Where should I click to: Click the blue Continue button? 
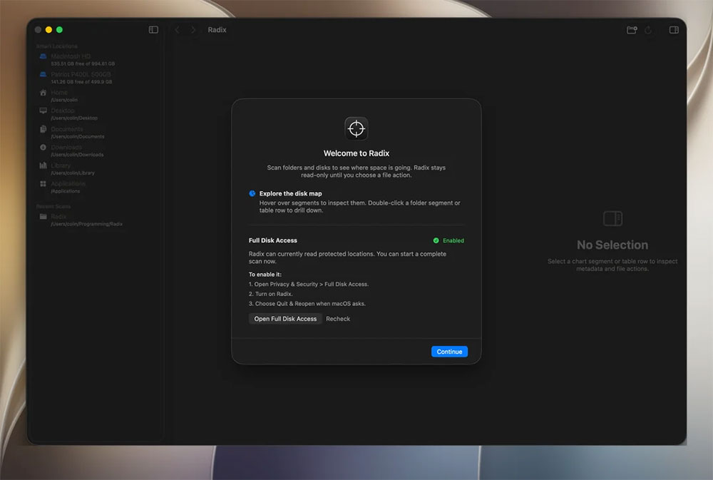pyautogui.click(x=449, y=351)
